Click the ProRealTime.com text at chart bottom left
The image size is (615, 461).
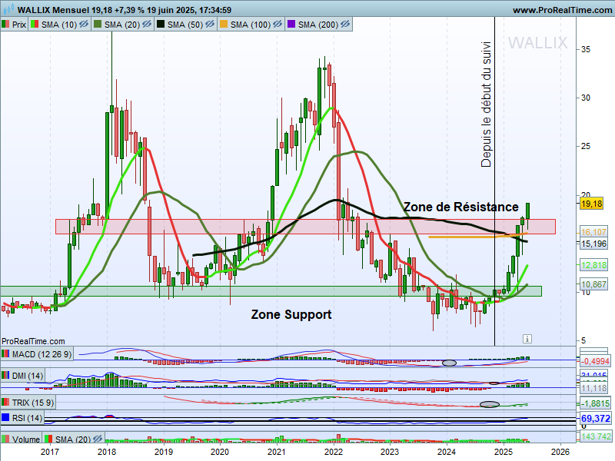click(x=33, y=341)
